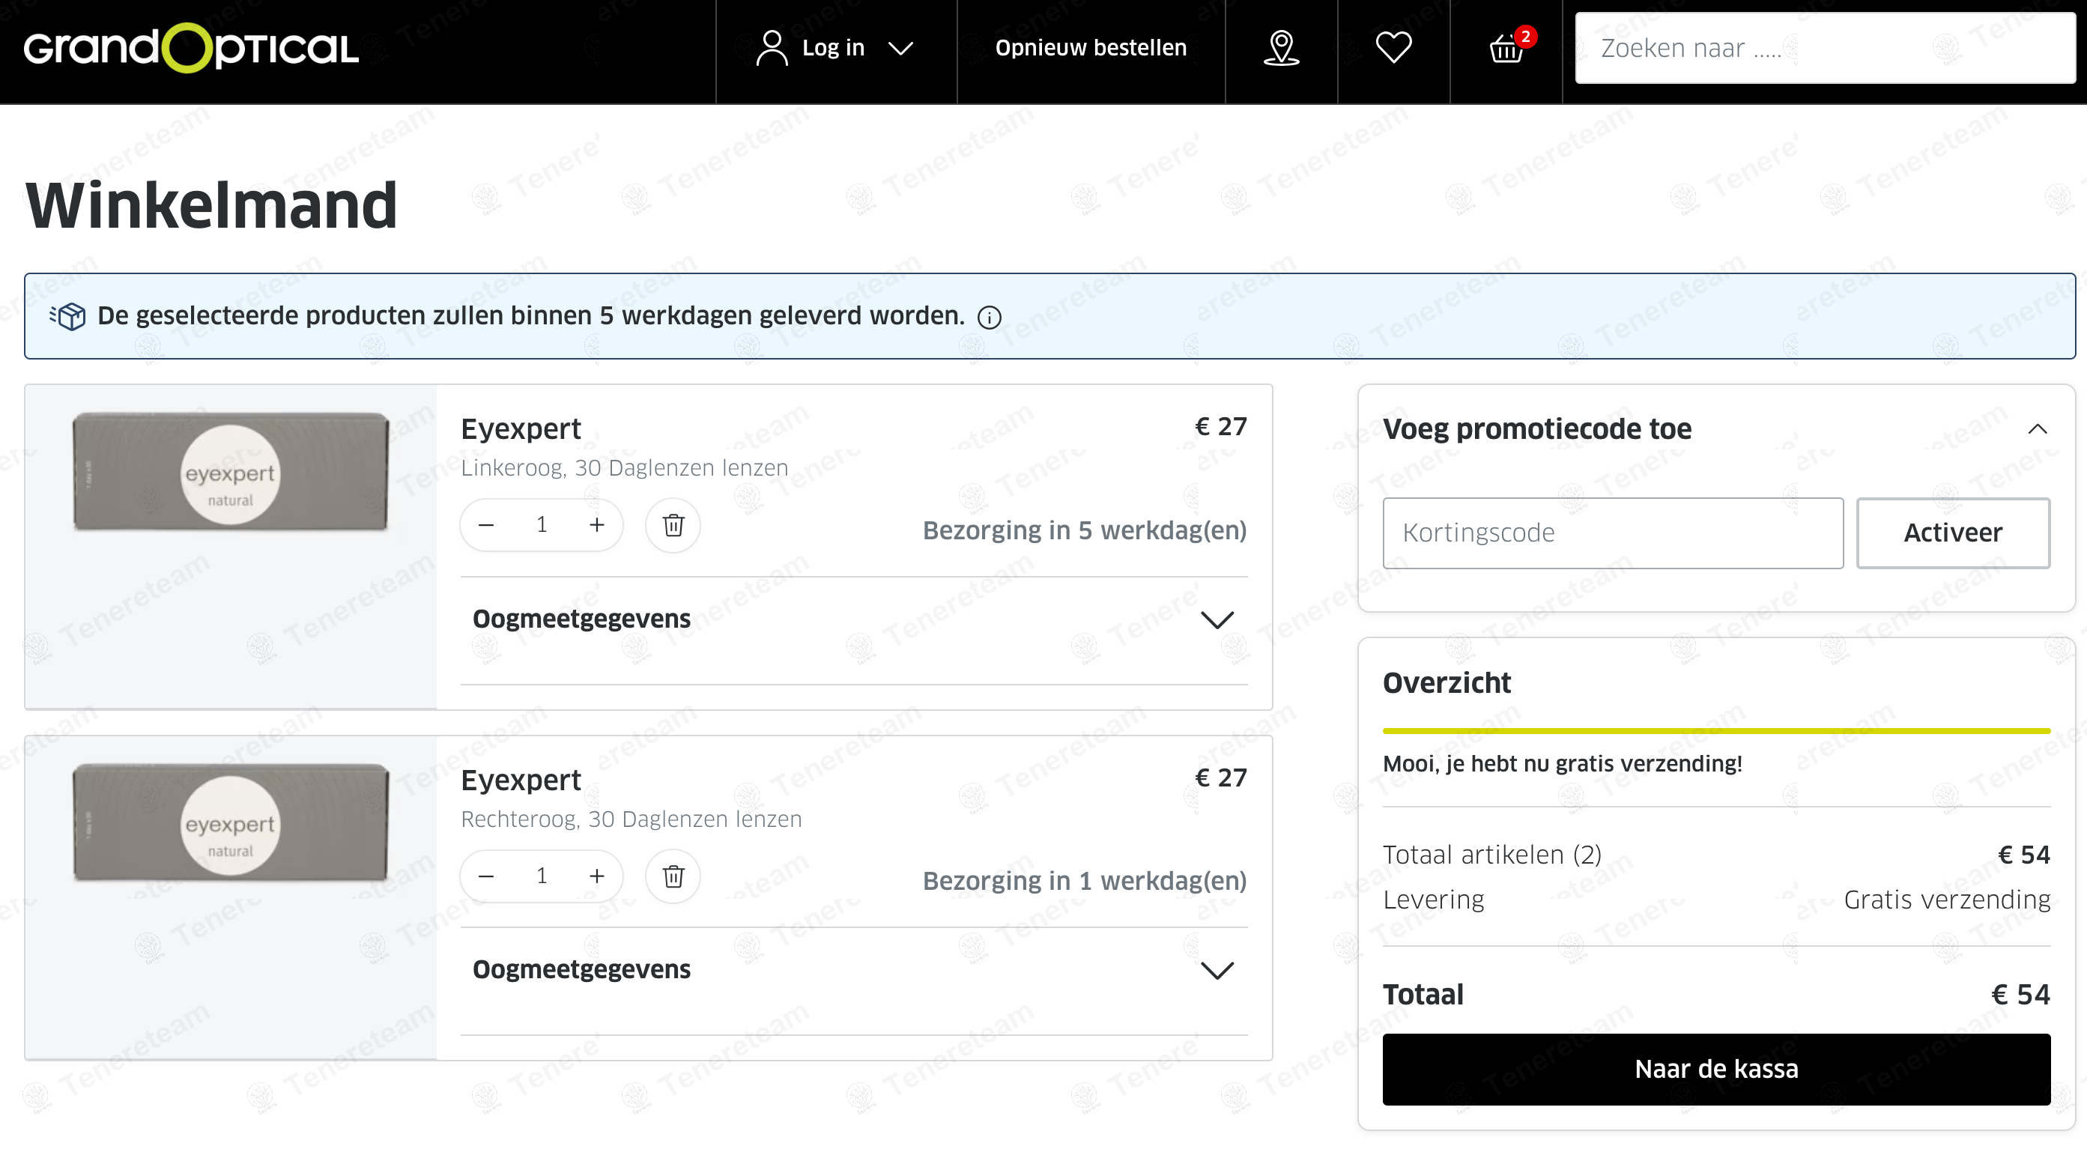
Task: Expand Oogmeetgegevens for Rechteroog item
Action: tap(854, 970)
